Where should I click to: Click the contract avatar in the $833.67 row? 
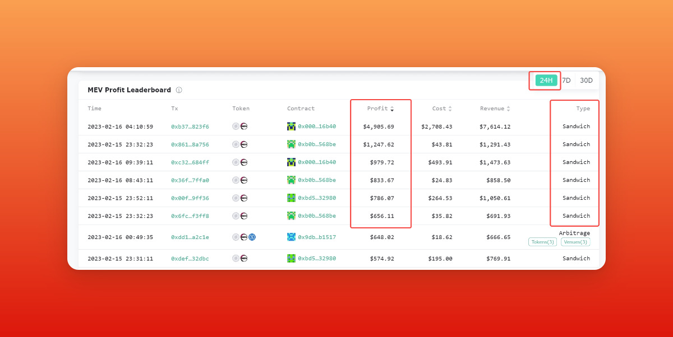pyautogui.click(x=291, y=180)
